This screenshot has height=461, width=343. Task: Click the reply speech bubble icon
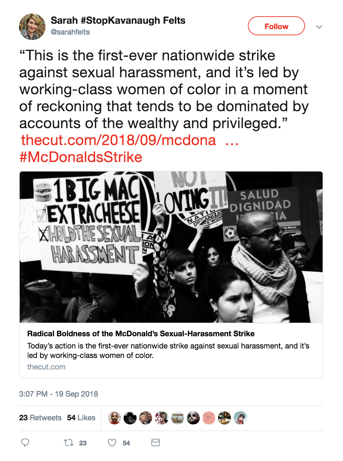click(25, 442)
